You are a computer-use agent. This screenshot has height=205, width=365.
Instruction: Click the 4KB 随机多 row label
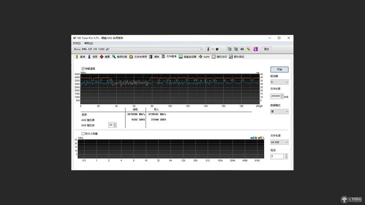[x=88, y=126]
